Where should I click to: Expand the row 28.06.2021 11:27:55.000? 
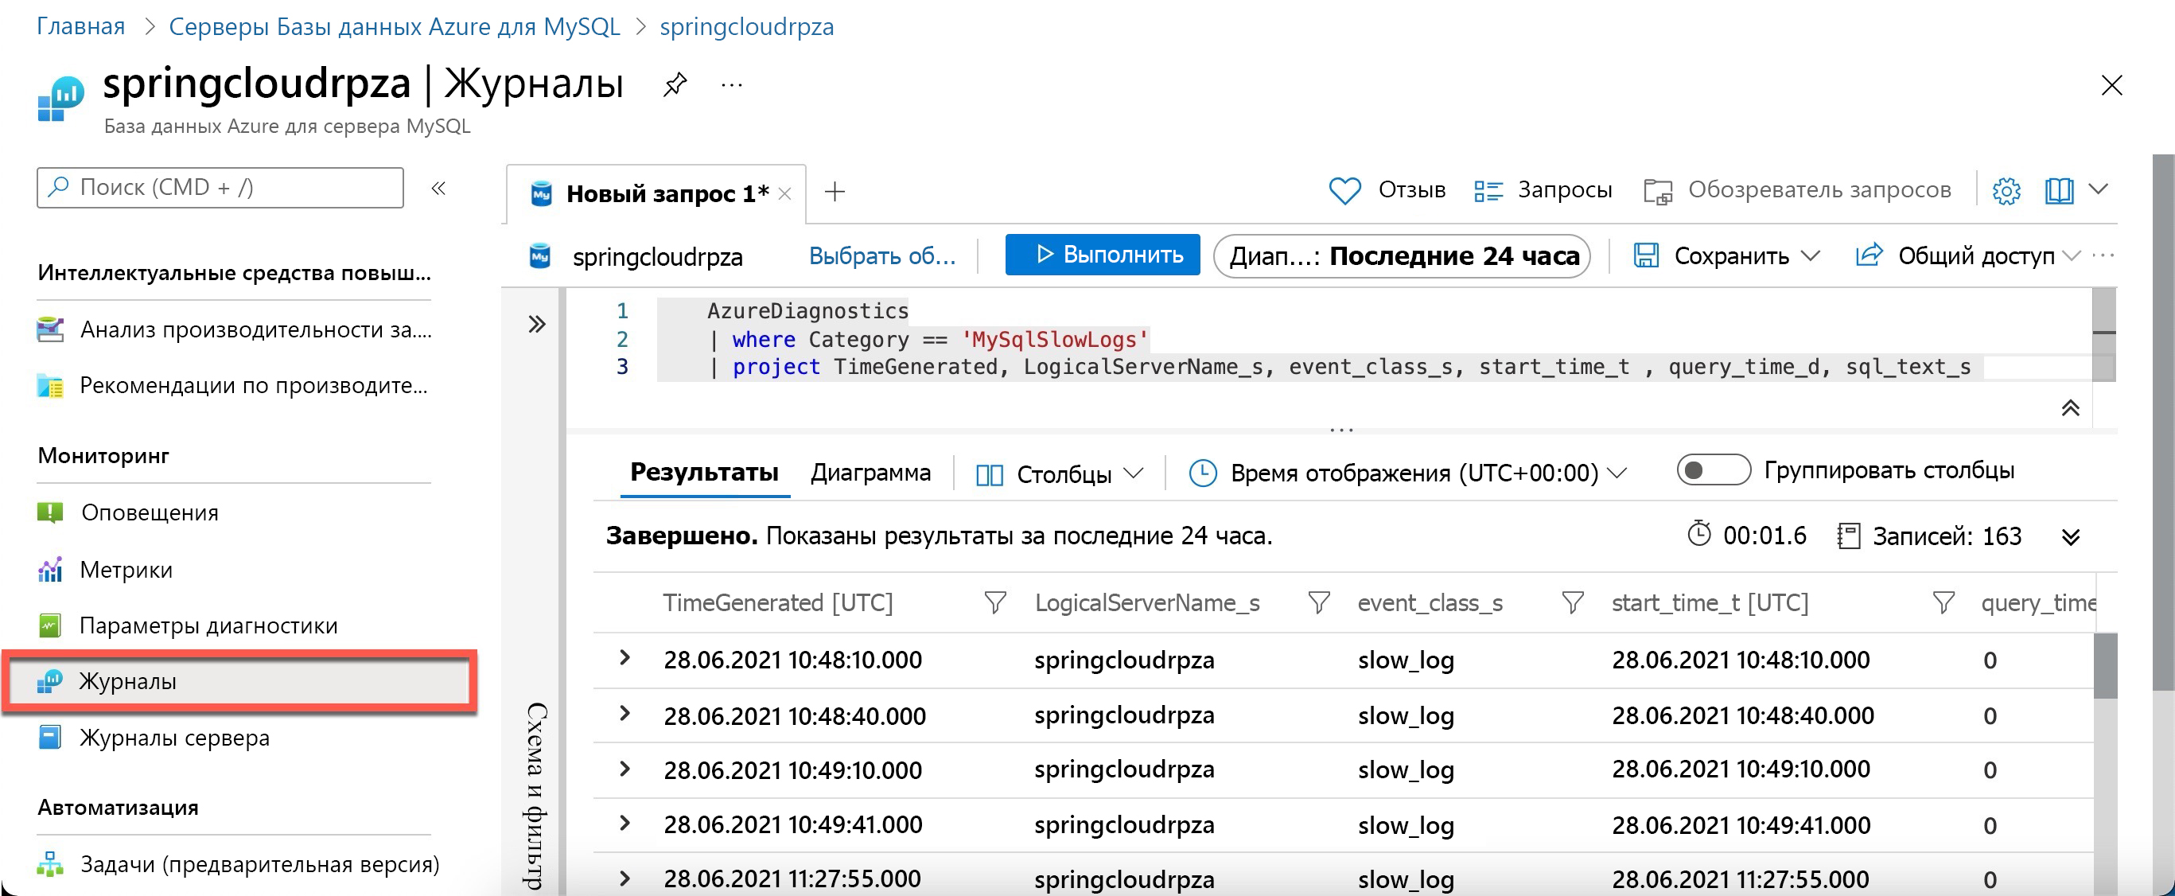[624, 878]
